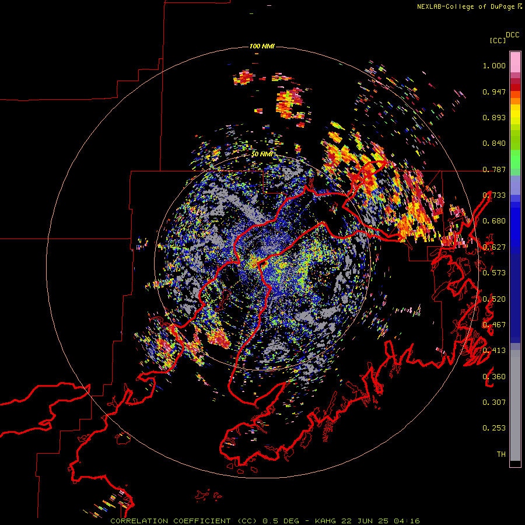This screenshot has height=525, width=525.
Task: Click the 0.253 color scale value
Action: click(494, 428)
